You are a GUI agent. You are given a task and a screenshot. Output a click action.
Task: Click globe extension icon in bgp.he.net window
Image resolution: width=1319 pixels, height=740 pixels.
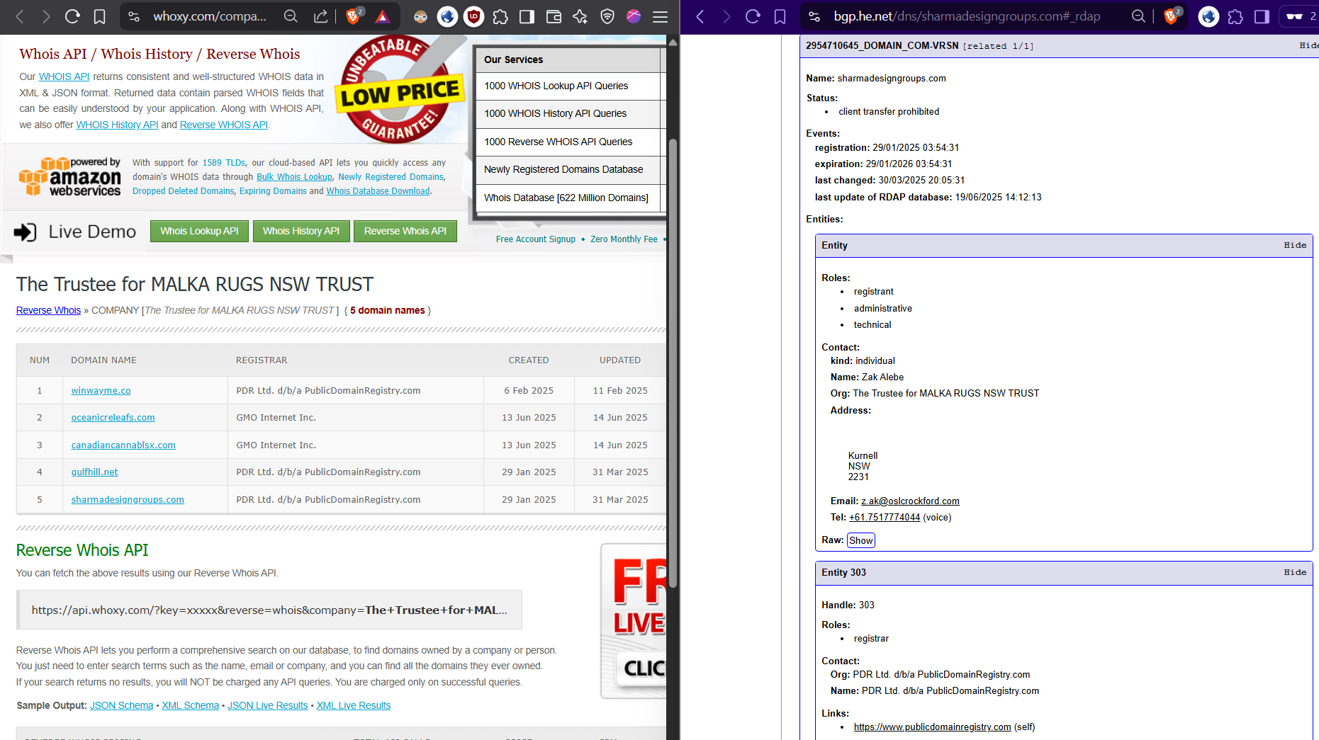coord(1208,16)
